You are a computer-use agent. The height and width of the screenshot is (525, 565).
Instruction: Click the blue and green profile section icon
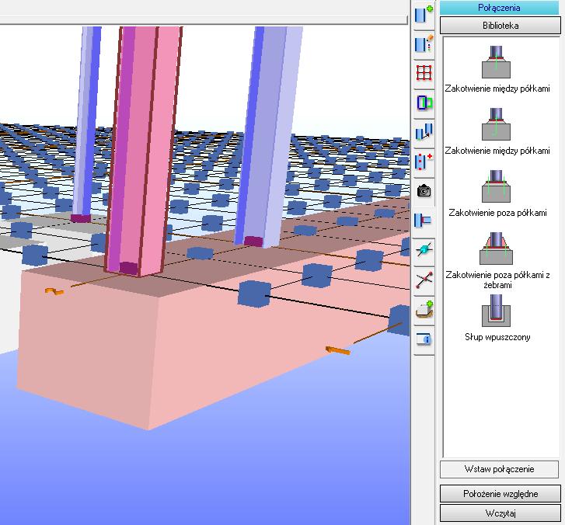click(424, 103)
